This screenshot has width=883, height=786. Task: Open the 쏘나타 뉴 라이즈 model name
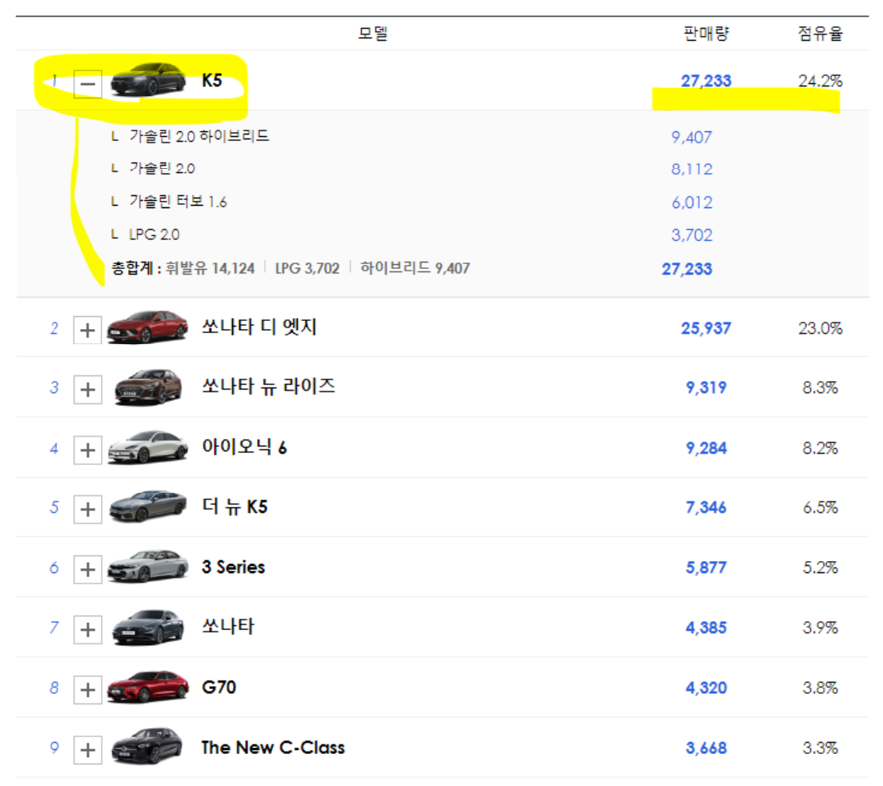[x=269, y=387]
